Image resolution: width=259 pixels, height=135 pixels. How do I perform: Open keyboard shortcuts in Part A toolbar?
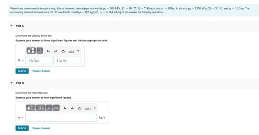click(71, 52)
